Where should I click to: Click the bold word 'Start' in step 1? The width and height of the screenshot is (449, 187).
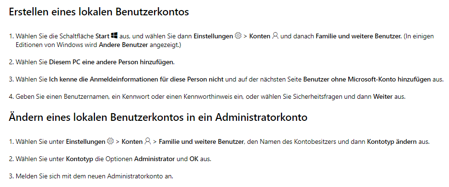(x=103, y=36)
